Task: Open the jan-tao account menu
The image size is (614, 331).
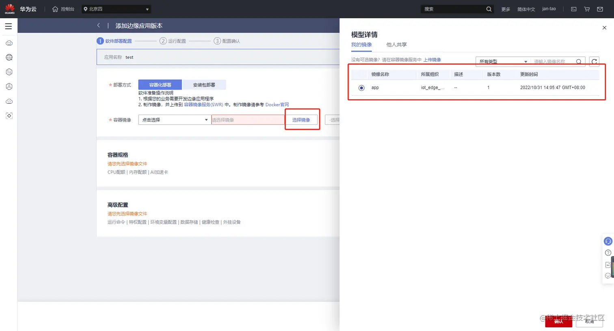Action: click(549, 9)
